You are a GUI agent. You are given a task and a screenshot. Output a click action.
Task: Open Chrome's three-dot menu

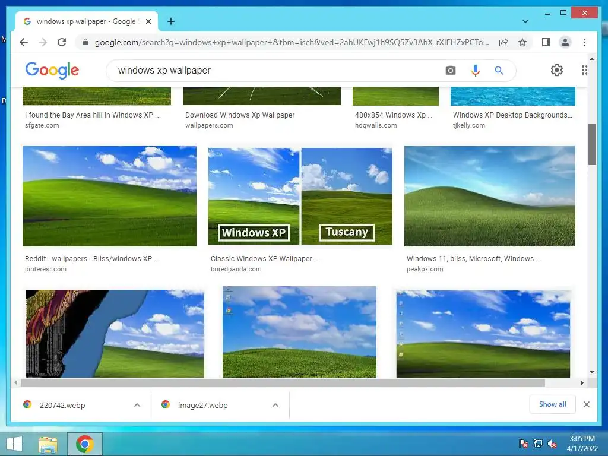click(x=584, y=42)
